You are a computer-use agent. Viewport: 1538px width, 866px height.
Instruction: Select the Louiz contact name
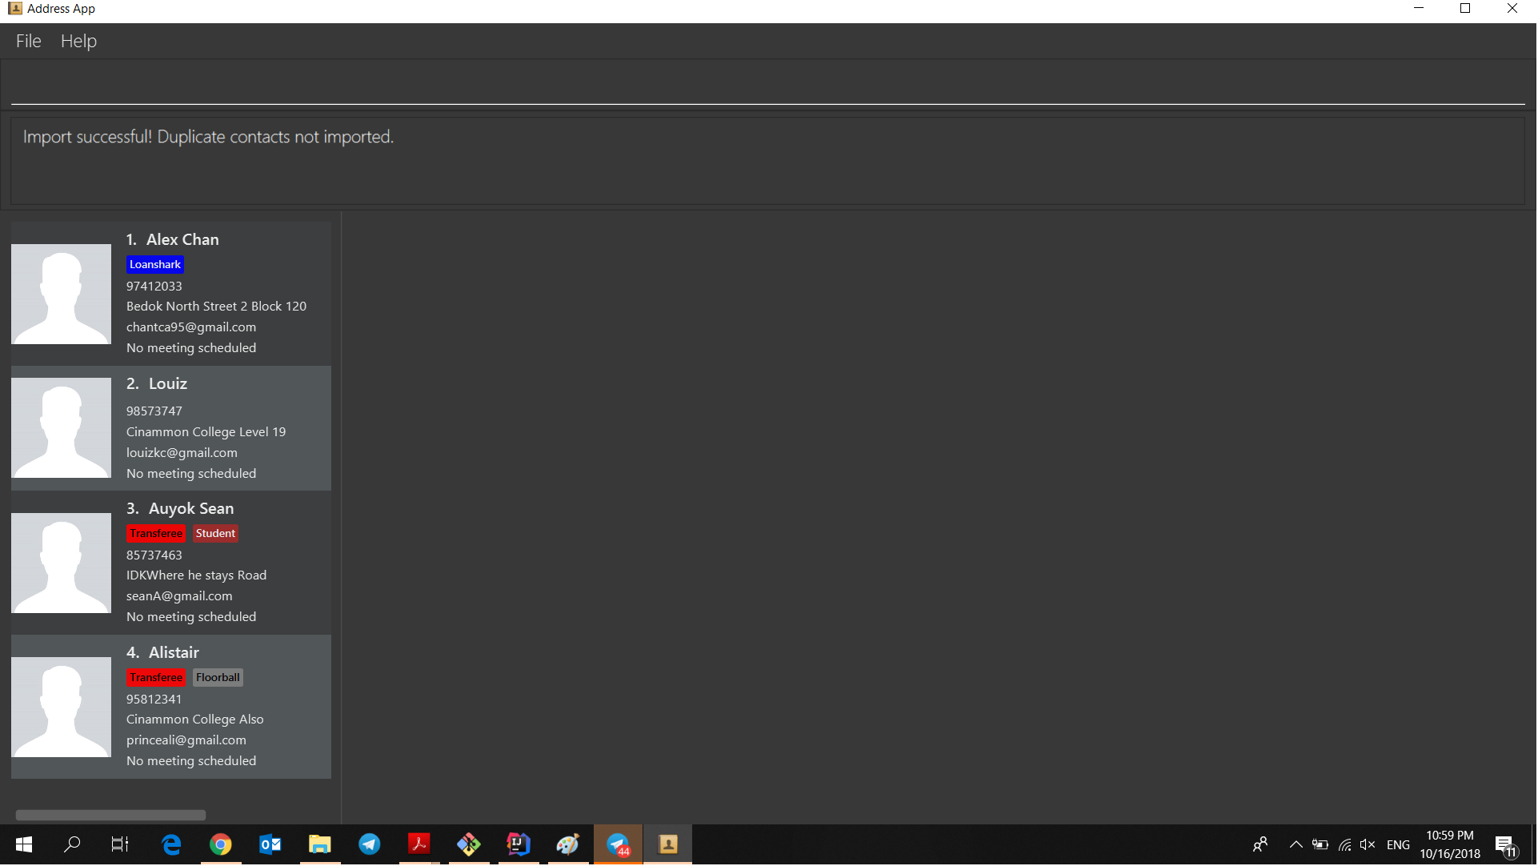point(168,383)
